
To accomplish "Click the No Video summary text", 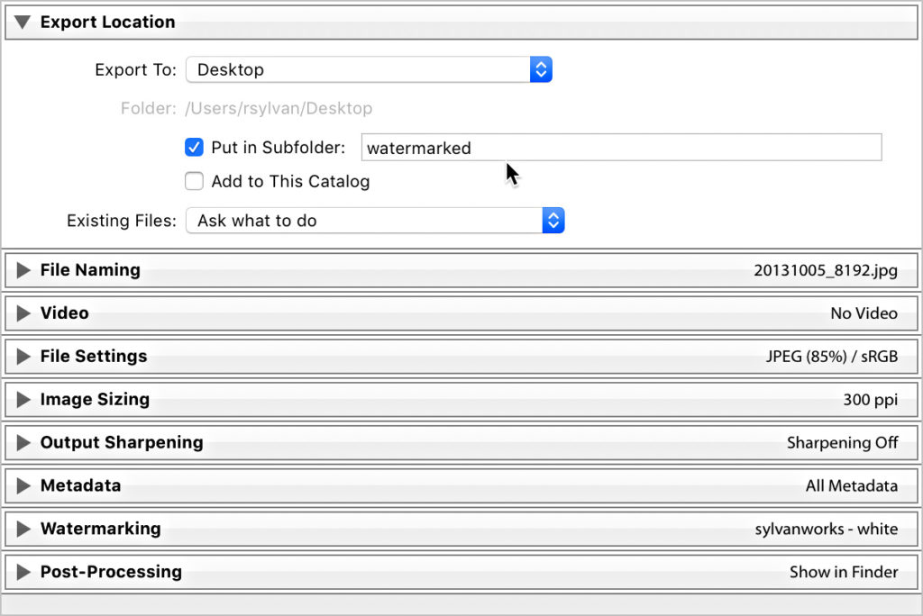I will 864,313.
